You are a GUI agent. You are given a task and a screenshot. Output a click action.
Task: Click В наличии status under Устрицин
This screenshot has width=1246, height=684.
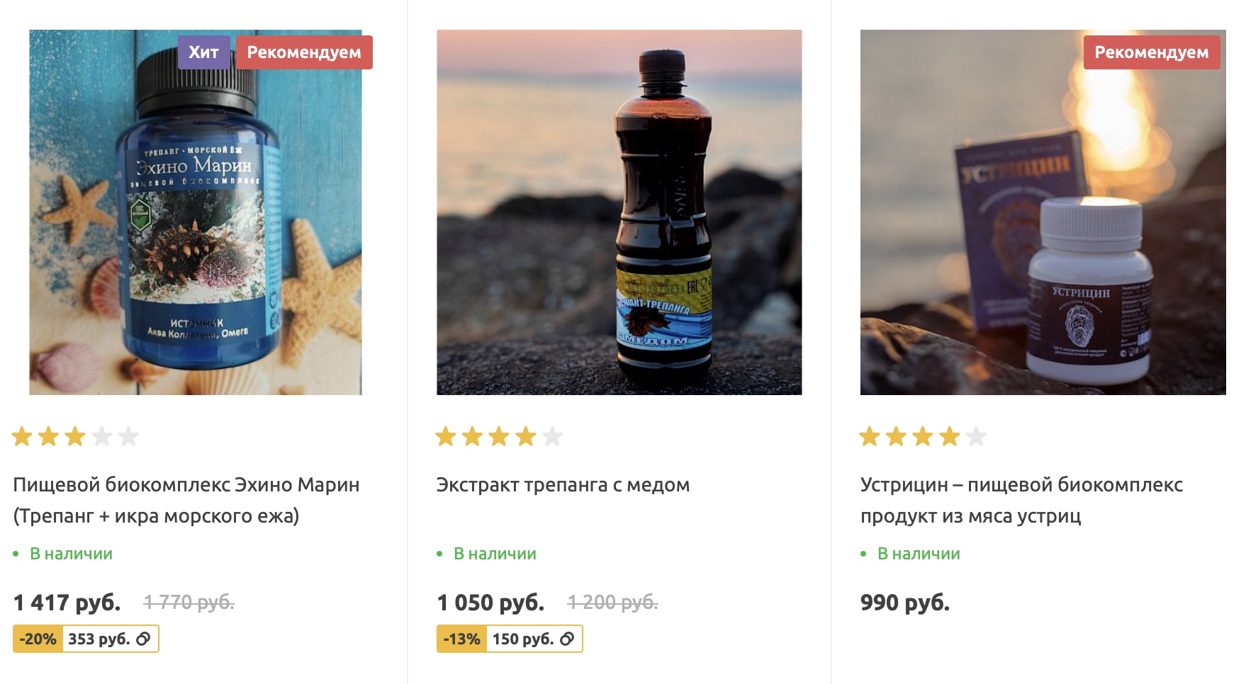click(x=919, y=554)
